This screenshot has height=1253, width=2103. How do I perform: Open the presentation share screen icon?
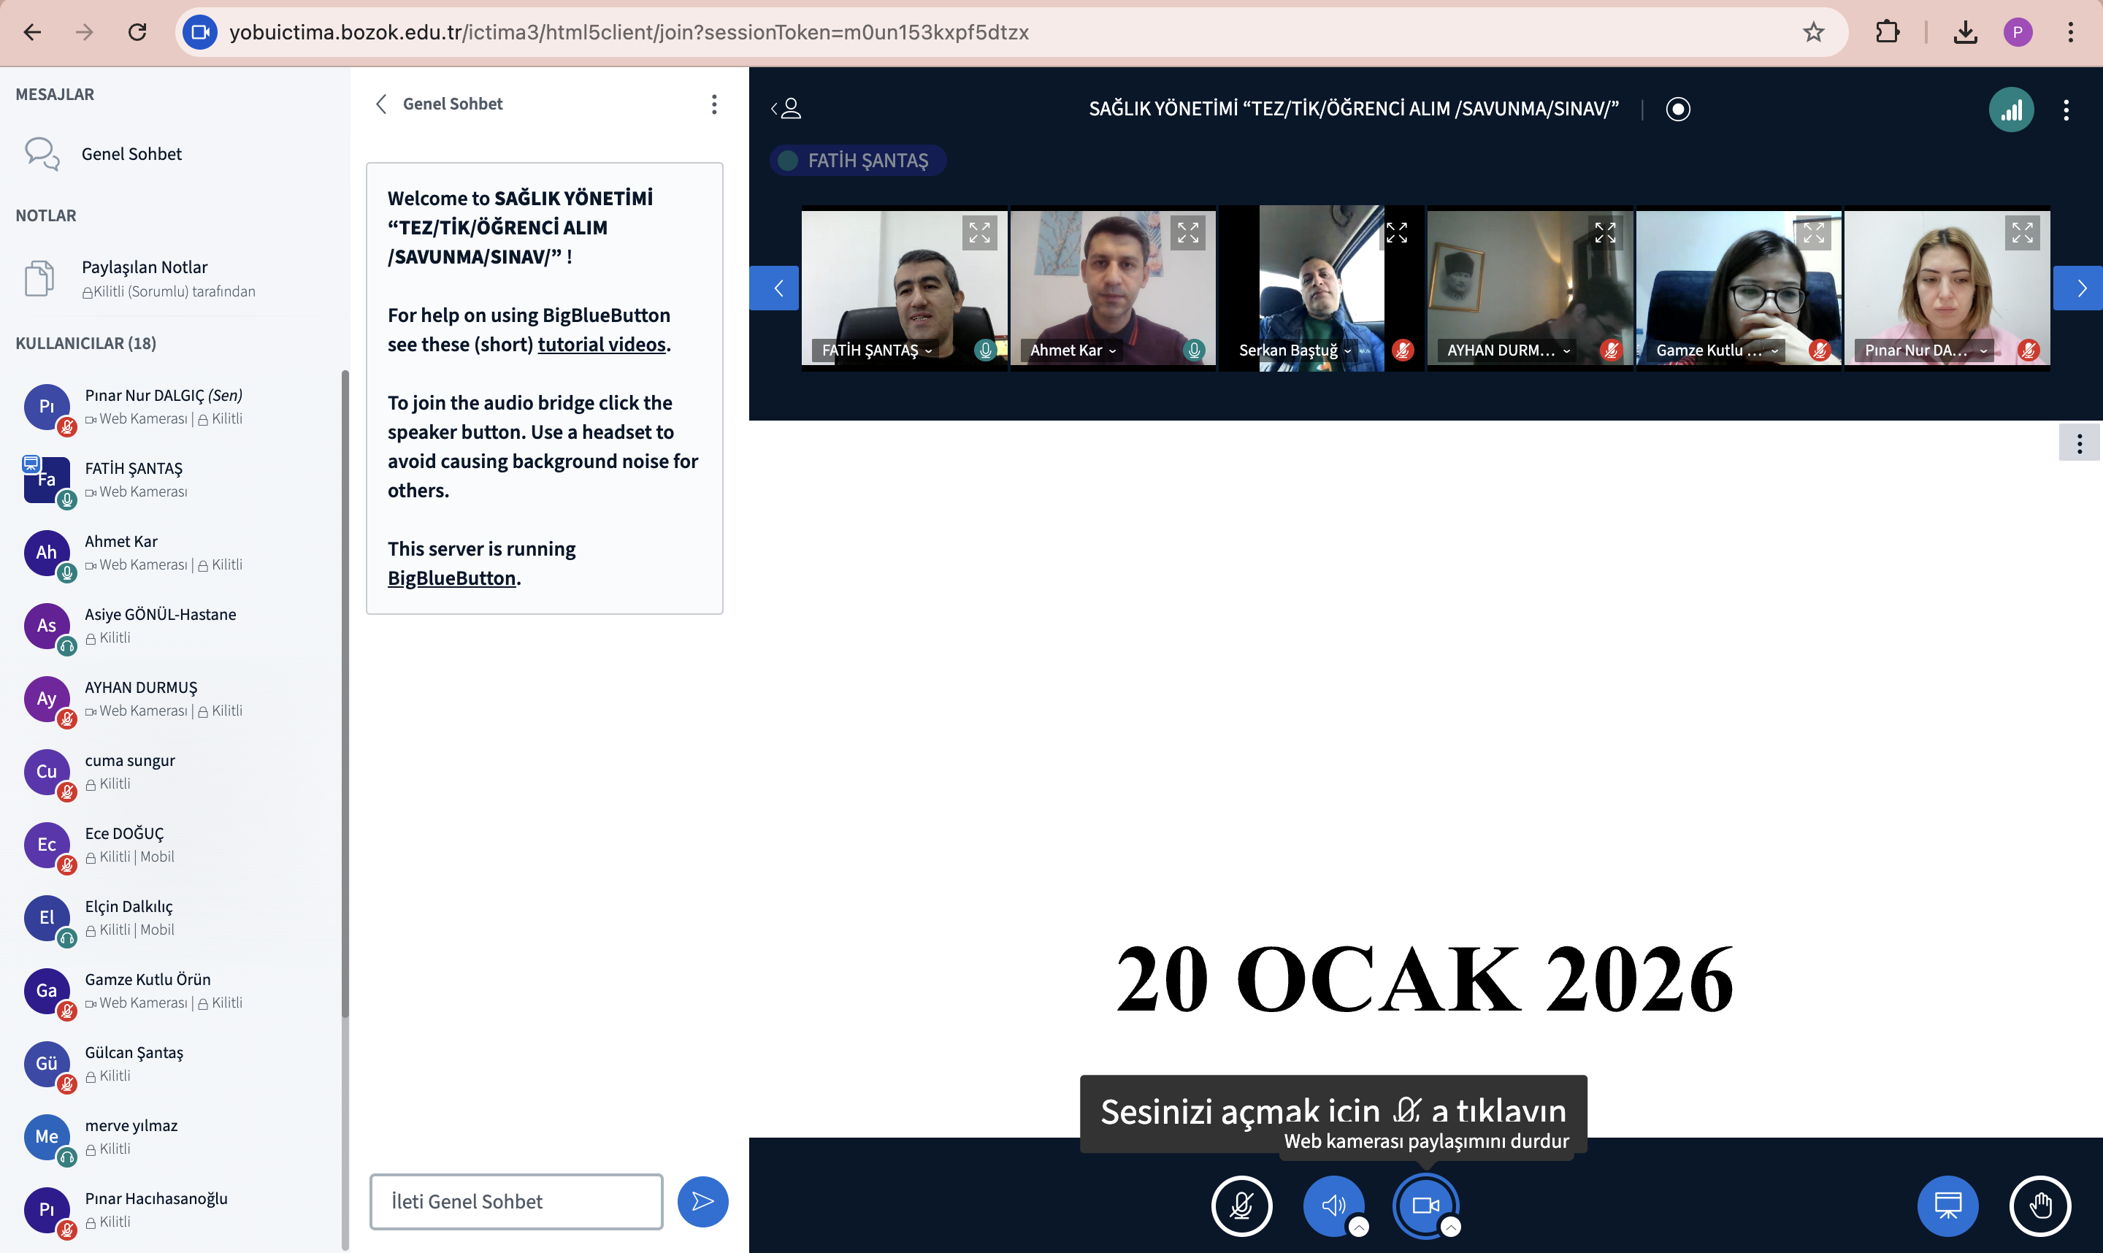1947,1205
